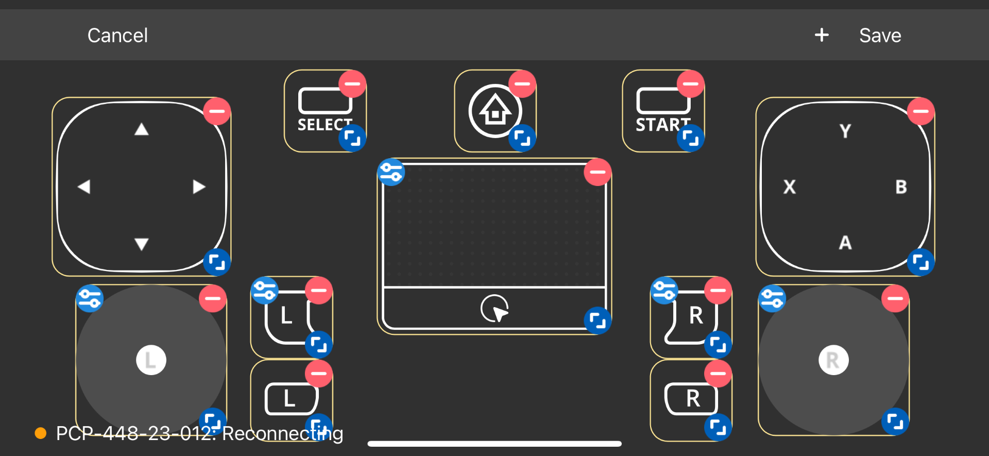This screenshot has height=456, width=989.
Task: Tap the plus icon to add control
Action: (822, 35)
